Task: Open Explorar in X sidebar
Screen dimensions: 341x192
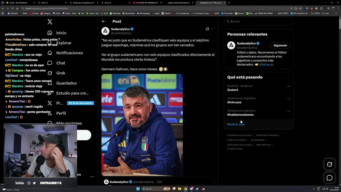Action: coord(64,43)
